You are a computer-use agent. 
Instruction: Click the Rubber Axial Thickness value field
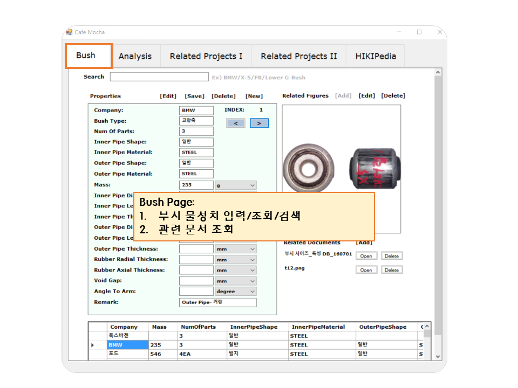click(196, 270)
